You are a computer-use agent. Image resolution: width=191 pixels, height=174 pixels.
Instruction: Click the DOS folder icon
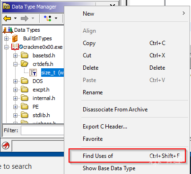pos(25,81)
